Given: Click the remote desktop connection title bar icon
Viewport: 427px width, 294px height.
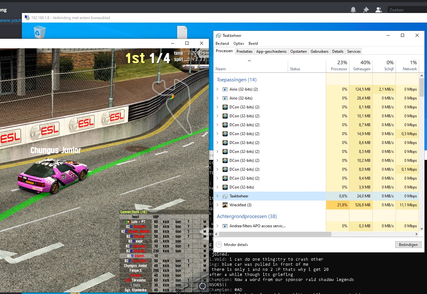Looking at the screenshot, I should [x=27, y=18].
